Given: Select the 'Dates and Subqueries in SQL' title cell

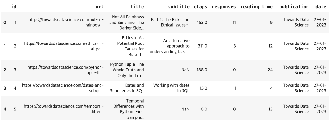Looking at the screenshot, I should coord(127,88).
